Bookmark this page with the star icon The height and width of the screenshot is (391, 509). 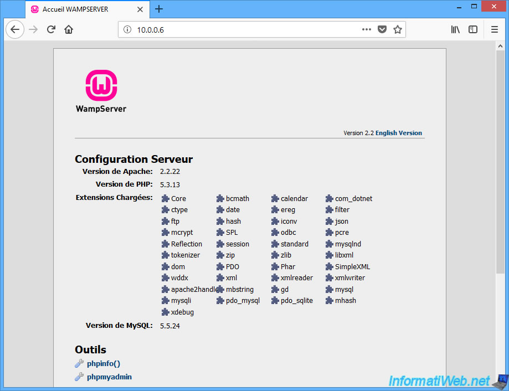(398, 29)
